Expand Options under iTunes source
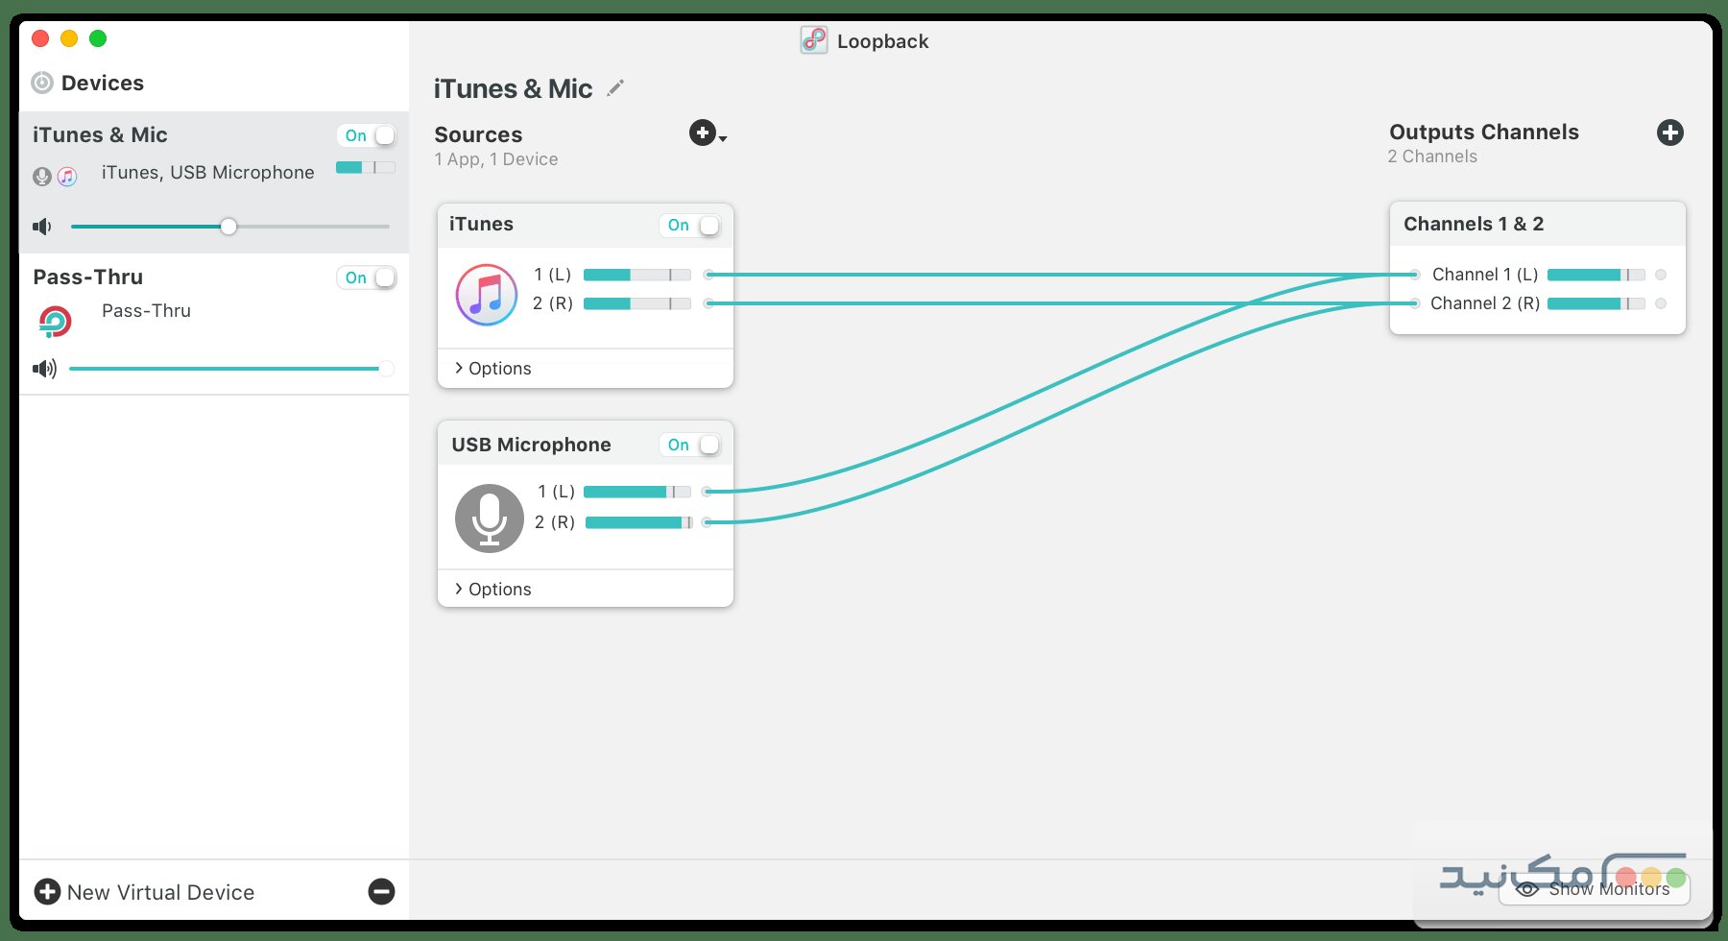1728x941 pixels. 492,368
